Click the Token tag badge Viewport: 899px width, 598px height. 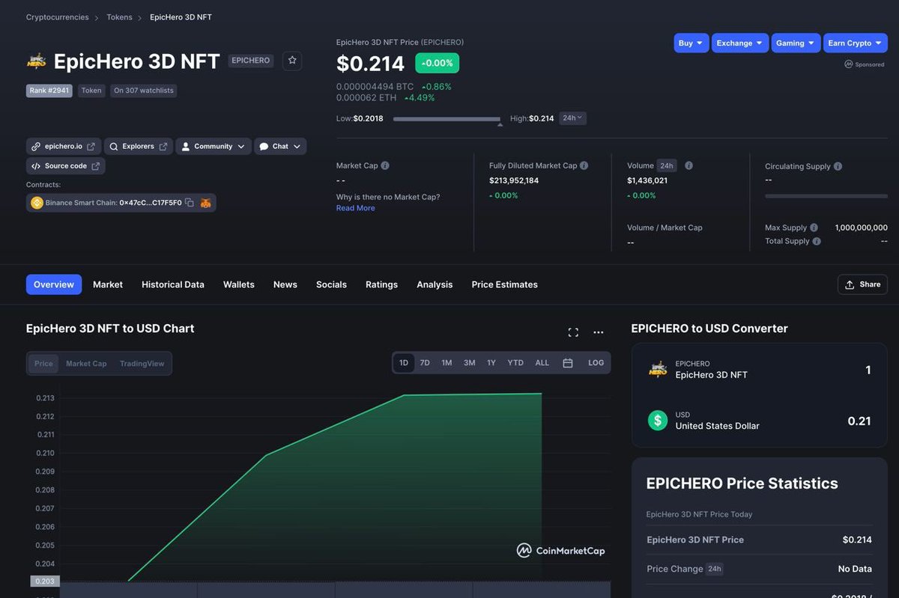coord(91,91)
